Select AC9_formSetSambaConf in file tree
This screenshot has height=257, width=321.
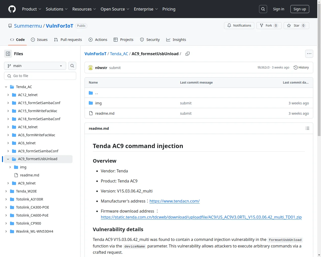[x=38, y=151]
